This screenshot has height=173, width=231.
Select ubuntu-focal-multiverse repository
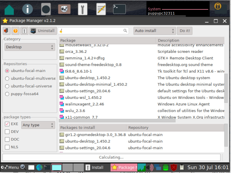pyautogui.click(x=30, y=78)
